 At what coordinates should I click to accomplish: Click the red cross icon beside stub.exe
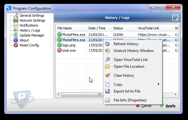59,50
